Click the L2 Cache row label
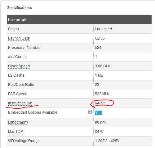Viewport: 155px width, 148px height. (x=16, y=75)
